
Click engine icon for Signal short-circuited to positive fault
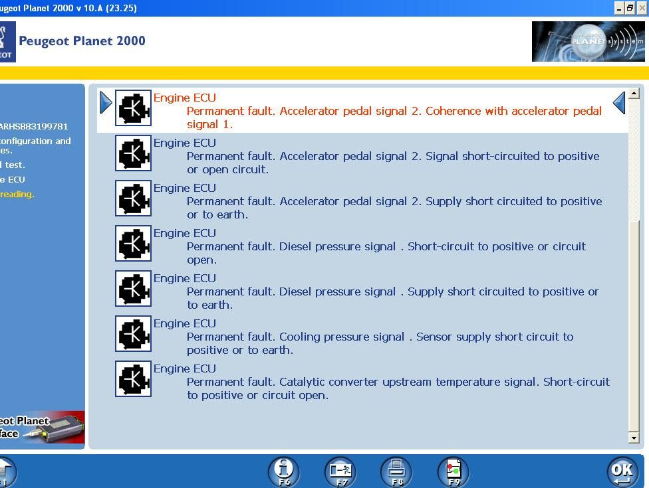pyautogui.click(x=133, y=153)
